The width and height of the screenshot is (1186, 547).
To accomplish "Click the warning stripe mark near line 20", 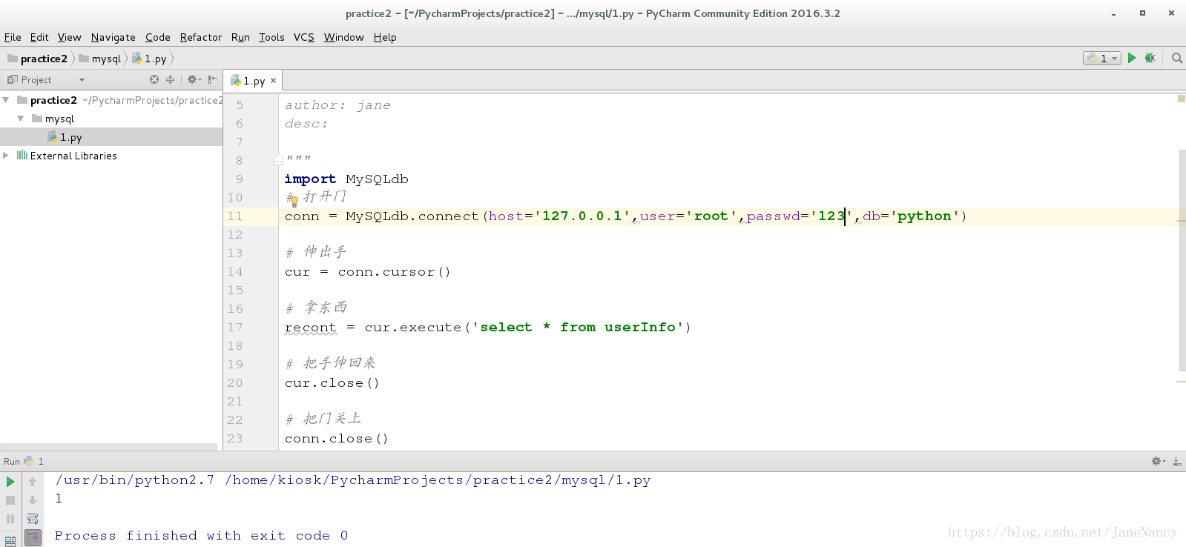I will (x=1181, y=382).
